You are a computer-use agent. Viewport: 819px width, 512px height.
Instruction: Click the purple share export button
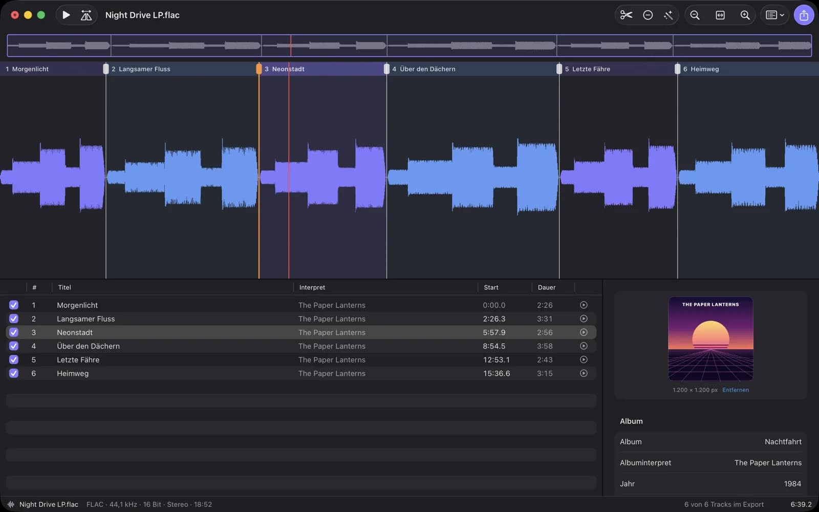coord(804,15)
